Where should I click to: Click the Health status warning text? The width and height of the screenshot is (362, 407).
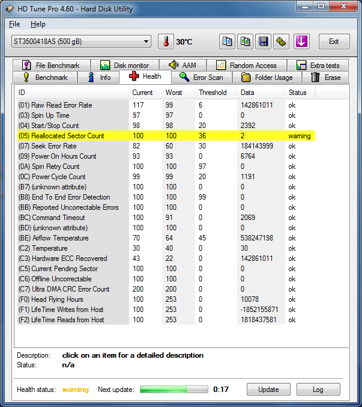[x=76, y=390]
